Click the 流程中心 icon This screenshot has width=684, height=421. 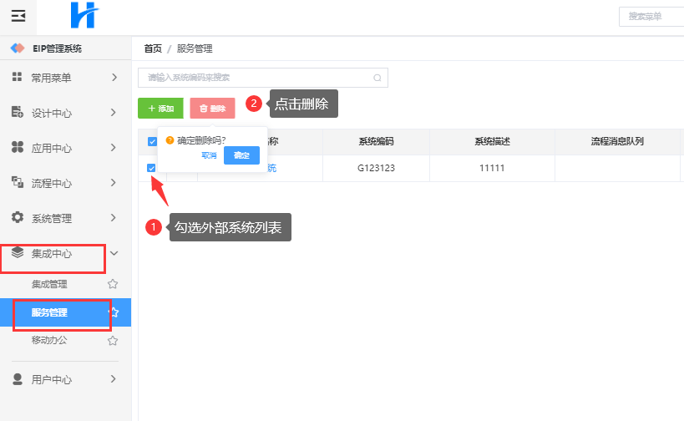coord(17,182)
